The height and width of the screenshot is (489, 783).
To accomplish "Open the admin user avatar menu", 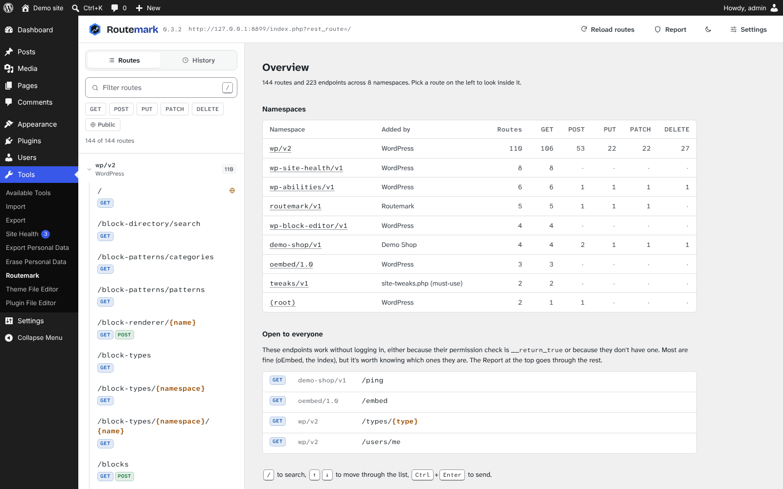I will coord(774,8).
